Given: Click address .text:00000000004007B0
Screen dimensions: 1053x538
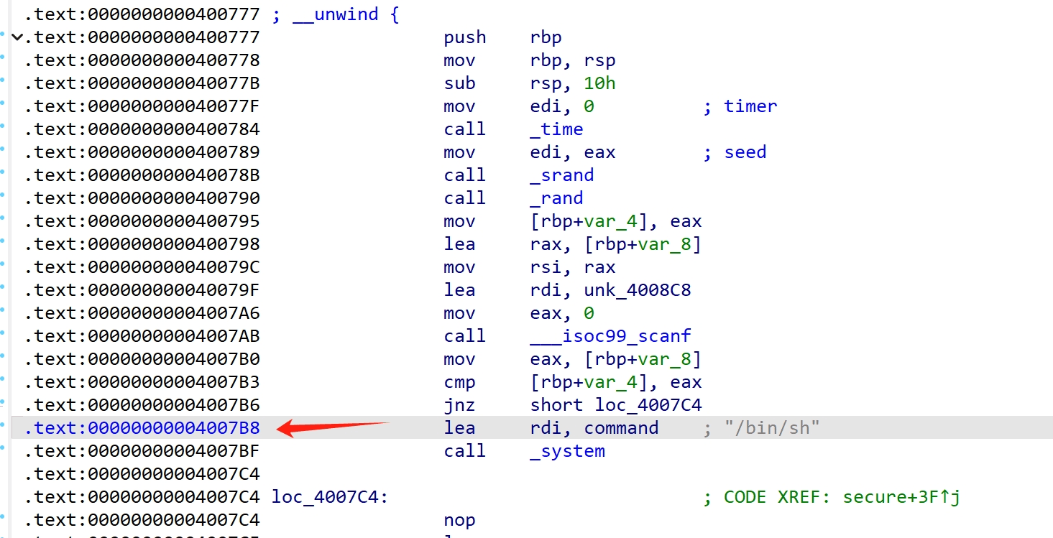Looking at the screenshot, I should 142,359.
